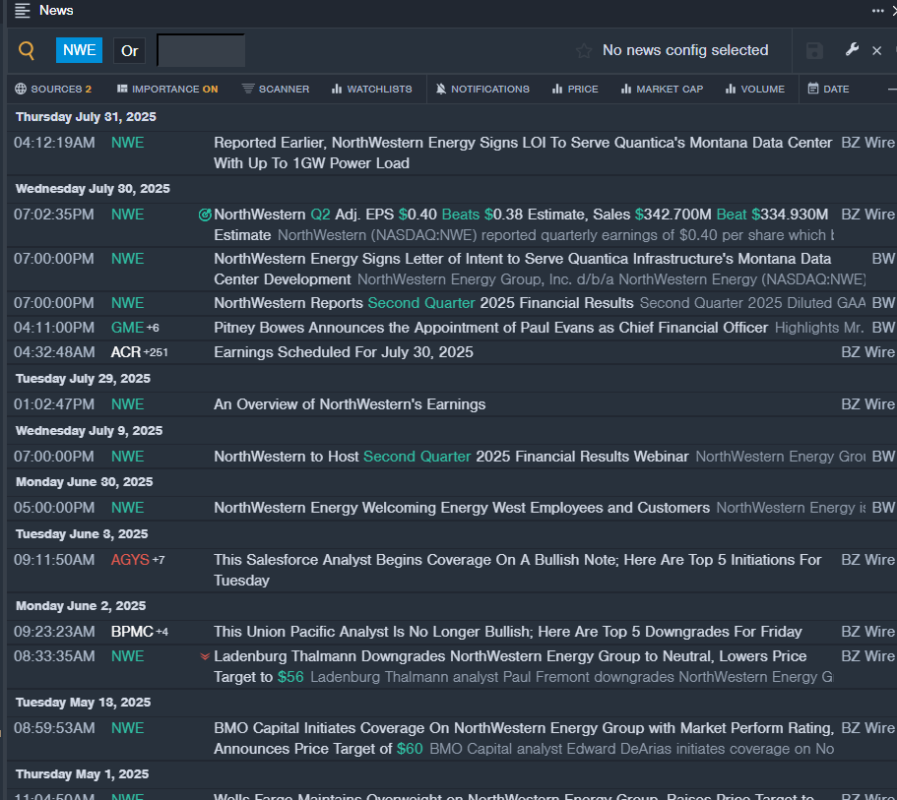Click the empty ticker search input field
This screenshot has width=897, height=800.
[201, 50]
